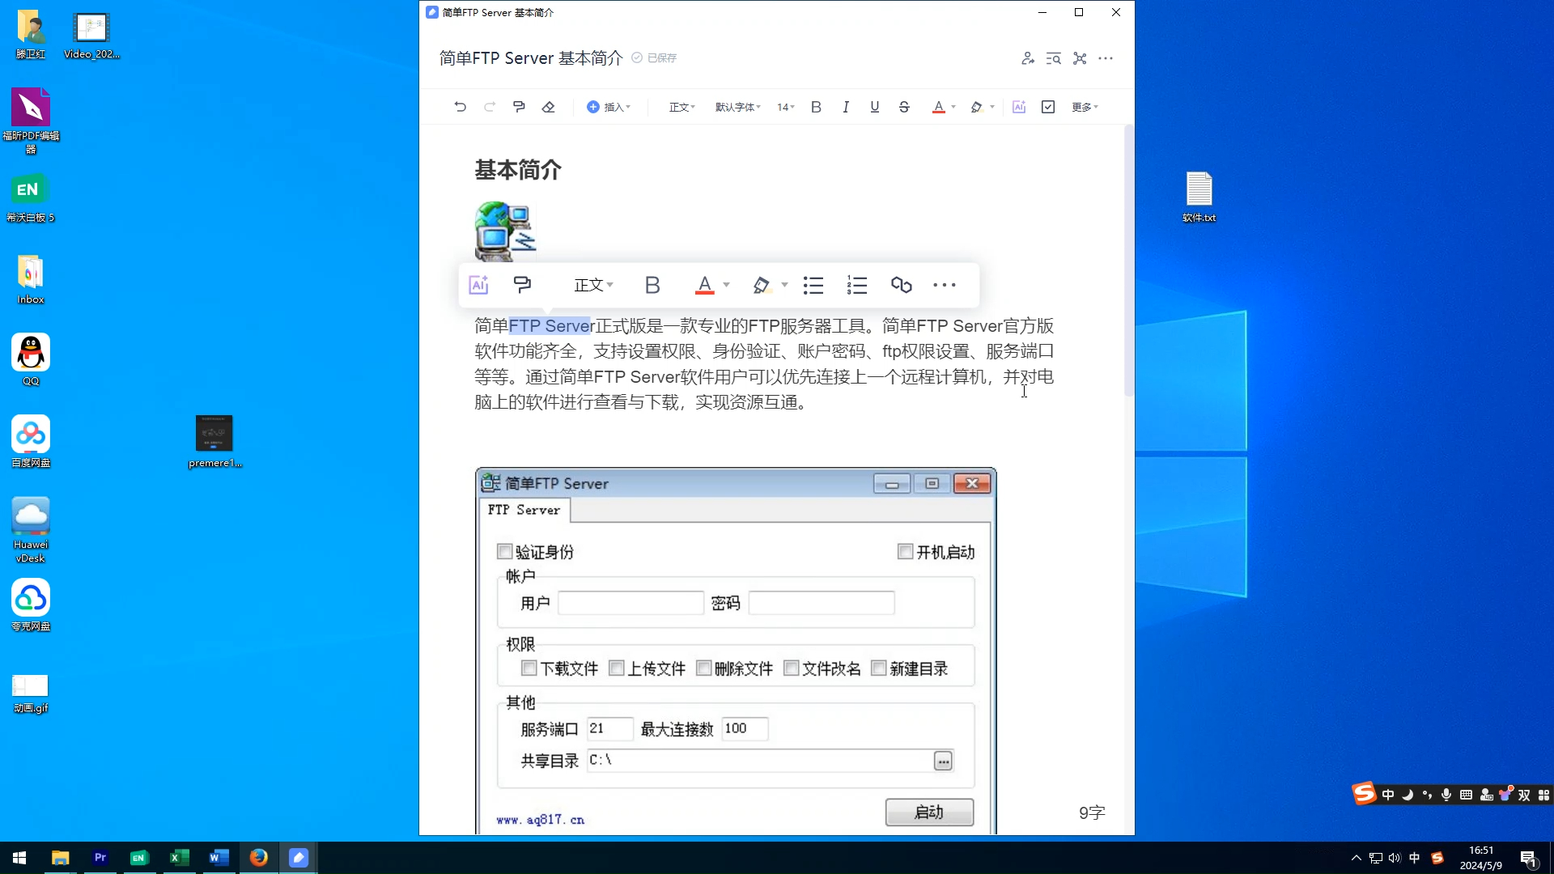Open the 插入 insert dropdown

point(609,107)
